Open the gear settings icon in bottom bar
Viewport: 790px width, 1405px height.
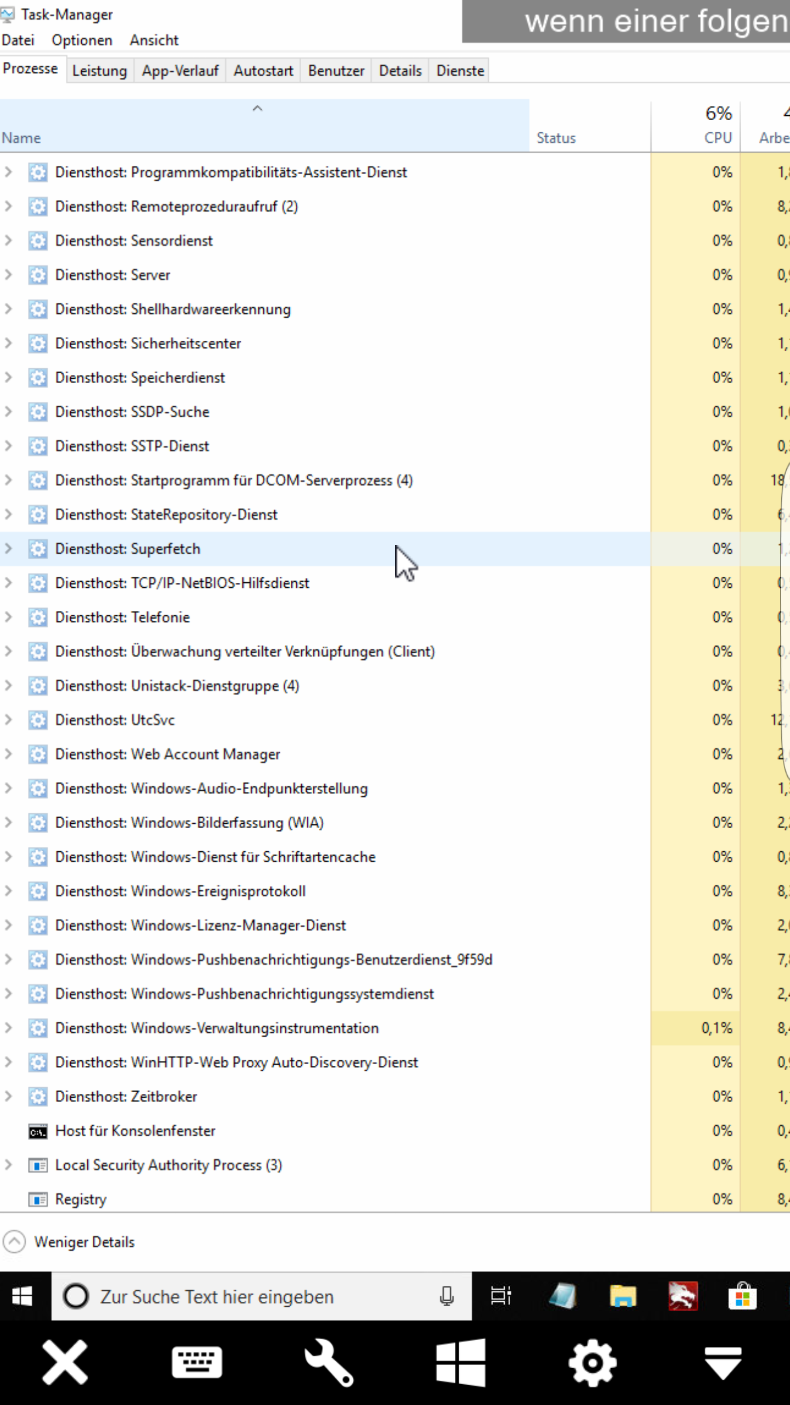tap(592, 1362)
